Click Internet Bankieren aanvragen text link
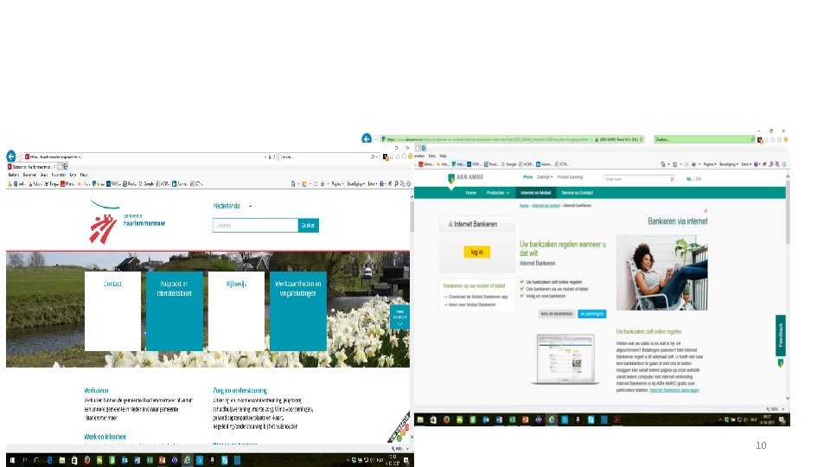 (x=674, y=390)
